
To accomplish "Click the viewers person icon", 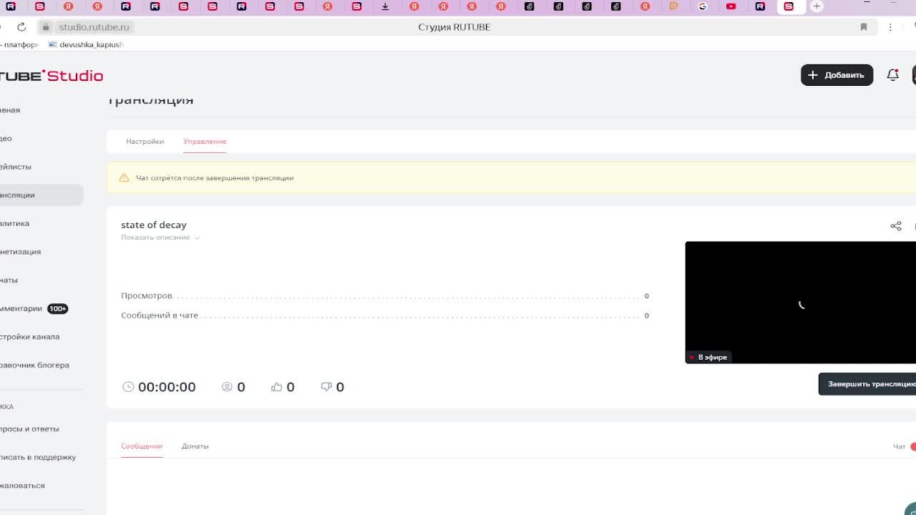I will pos(227,387).
